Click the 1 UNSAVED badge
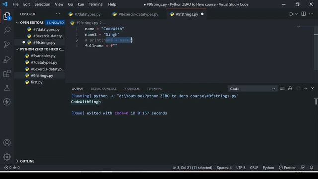Viewport: 318px width, 179px height. (x=55, y=23)
